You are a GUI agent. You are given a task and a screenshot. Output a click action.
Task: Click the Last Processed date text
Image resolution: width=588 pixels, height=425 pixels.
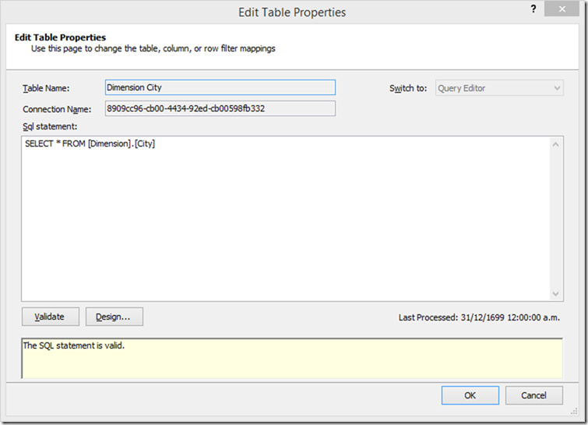pyautogui.click(x=479, y=317)
